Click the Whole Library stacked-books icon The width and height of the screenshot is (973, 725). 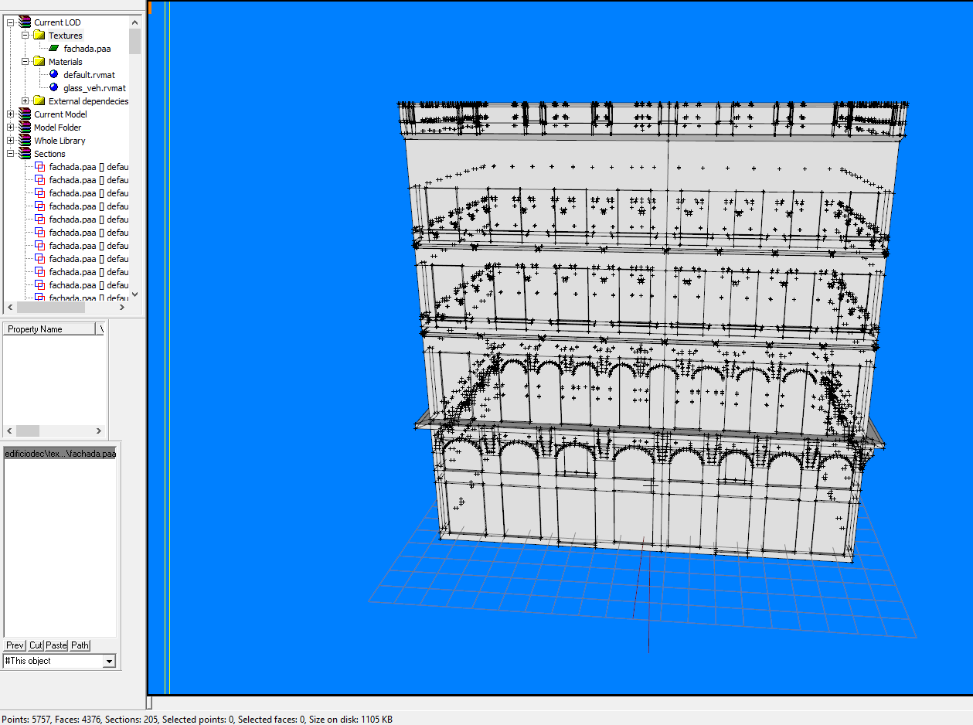(x=25, y=141)
